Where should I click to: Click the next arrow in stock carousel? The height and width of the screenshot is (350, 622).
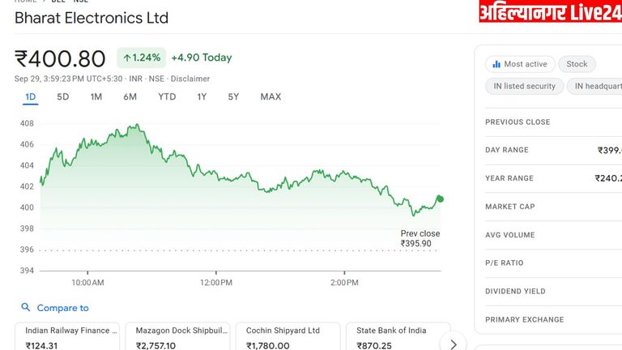point(455,342)
